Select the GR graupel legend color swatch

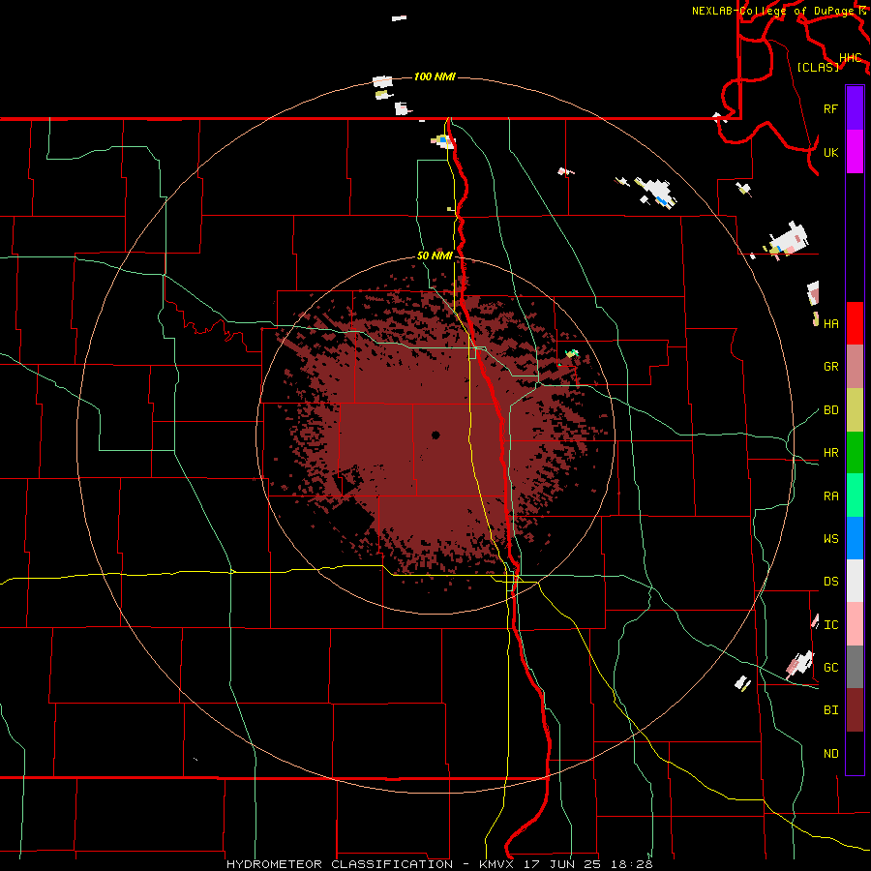pyautogui.click(x=855, y=367)
